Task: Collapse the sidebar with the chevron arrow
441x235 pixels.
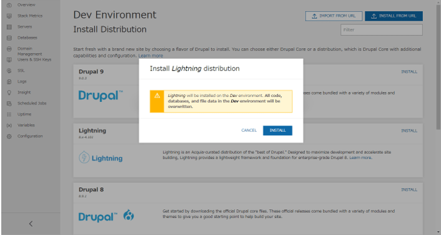Action: tap(31, 224)
